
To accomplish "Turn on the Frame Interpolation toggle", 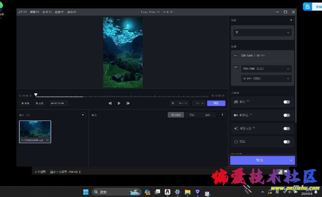I will pyautogui.click(x=287, y=115).
